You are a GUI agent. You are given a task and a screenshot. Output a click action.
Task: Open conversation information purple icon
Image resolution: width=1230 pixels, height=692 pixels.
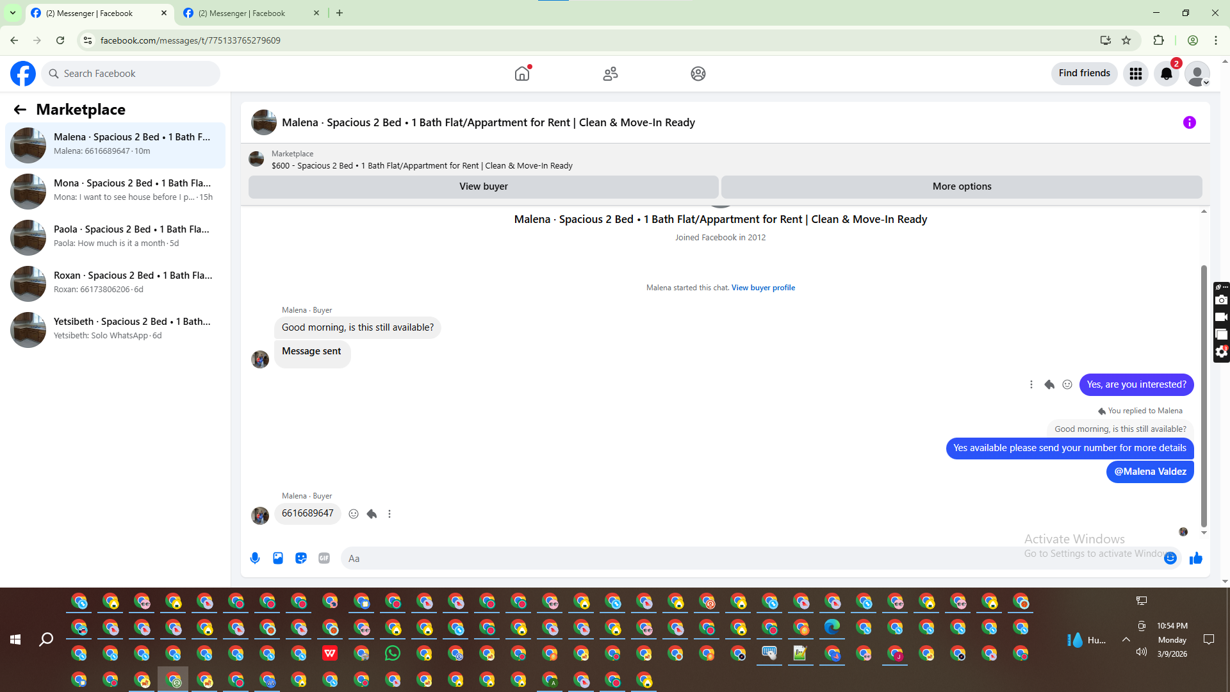1189,122
